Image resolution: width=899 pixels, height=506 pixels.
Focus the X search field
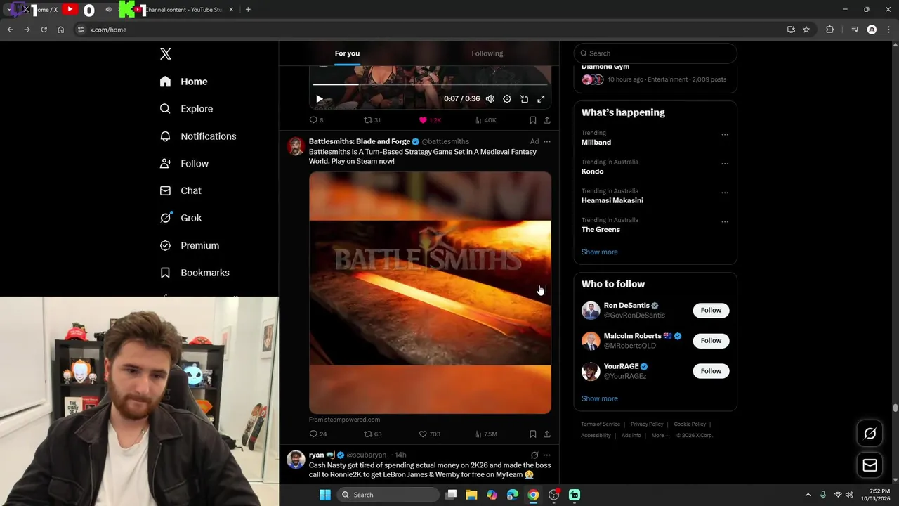point(655,53)
